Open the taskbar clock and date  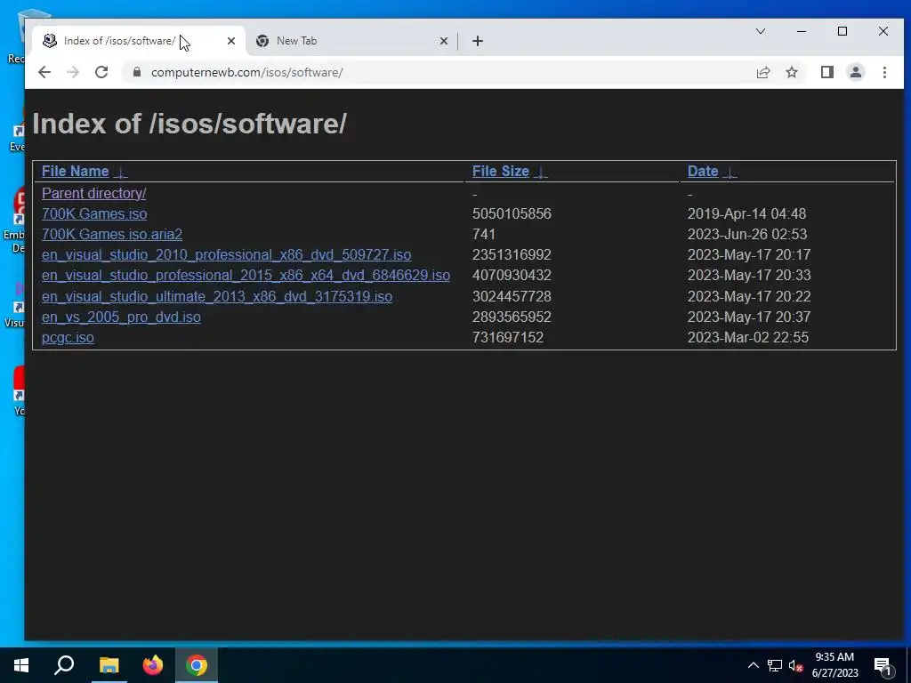click(834, 665)
